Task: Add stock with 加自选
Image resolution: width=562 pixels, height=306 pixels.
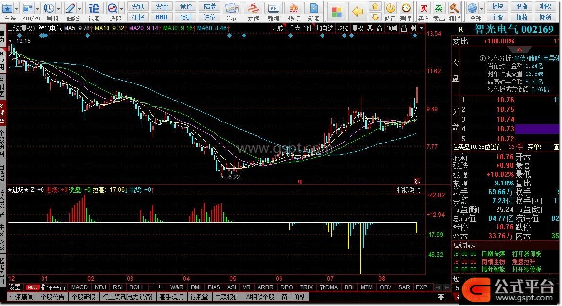Action: tap(324, 28)
